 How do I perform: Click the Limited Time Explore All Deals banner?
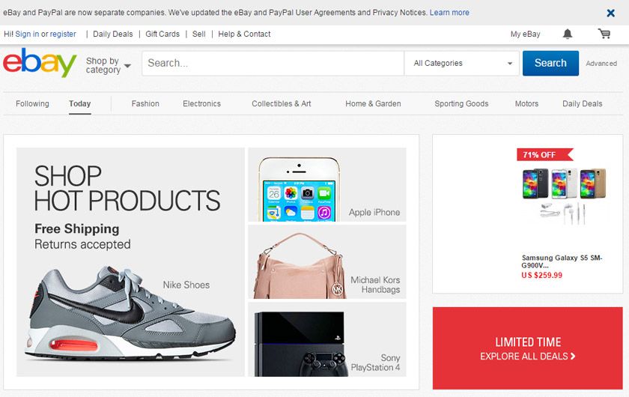527,348
